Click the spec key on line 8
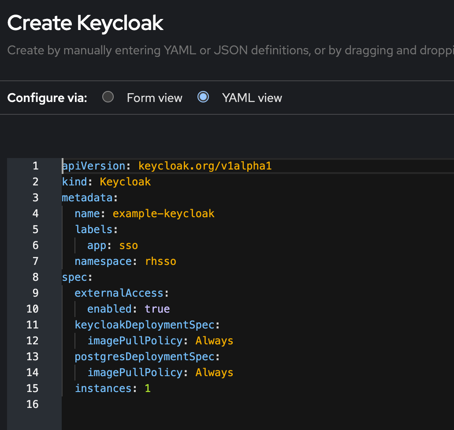This screenshot has width=454, height=430. click(x=74, y=278)
